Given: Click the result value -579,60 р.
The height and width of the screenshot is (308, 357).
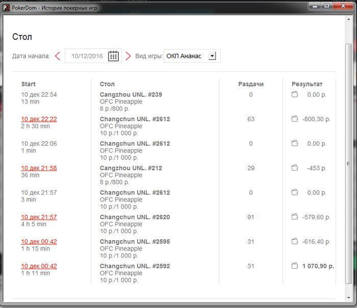Looking at the screenshot, I should point(316,217).
